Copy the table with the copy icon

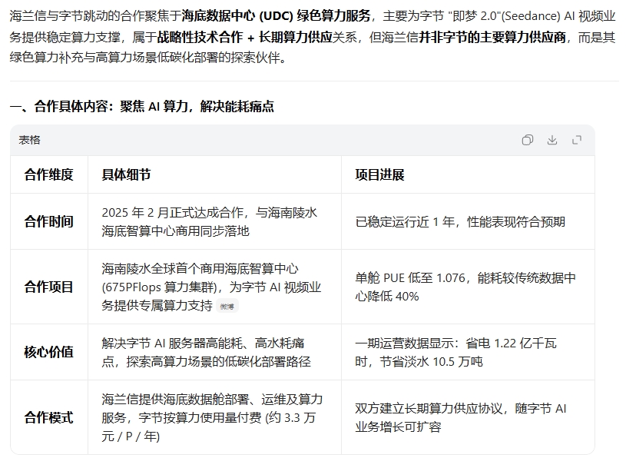pyautogui.click(x=528, y=140)
